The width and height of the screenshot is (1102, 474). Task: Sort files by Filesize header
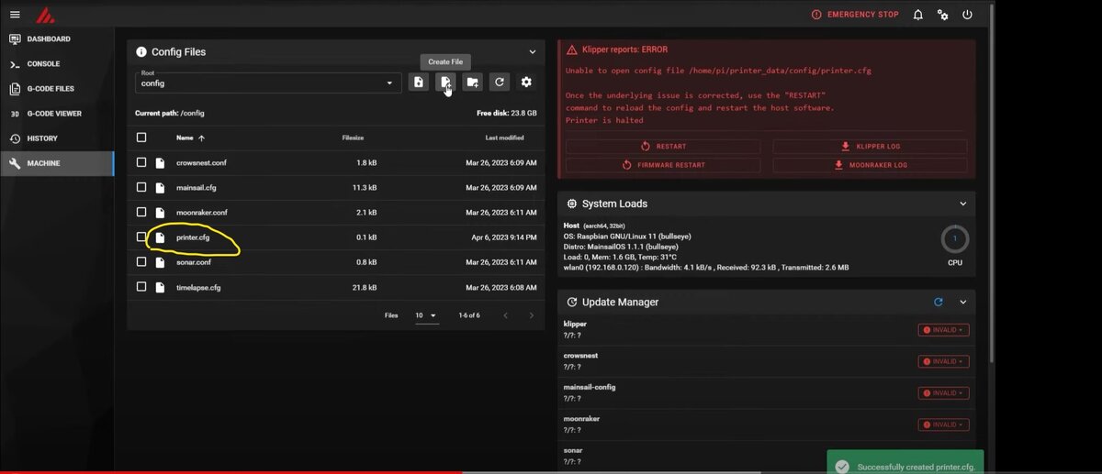353,138
